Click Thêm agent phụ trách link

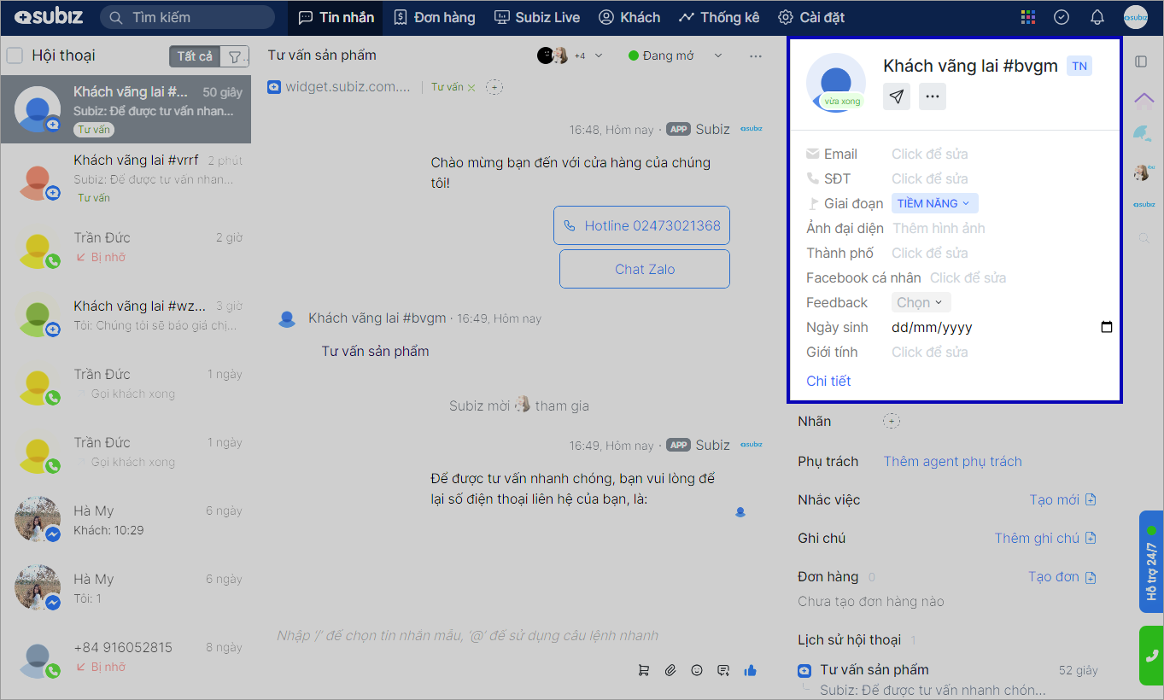(952, 461)
